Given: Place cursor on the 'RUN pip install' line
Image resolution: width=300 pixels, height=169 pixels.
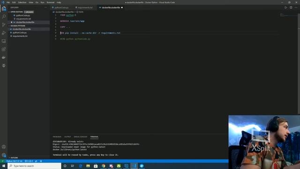Looking at the screenshot, I should pos(90,33).
